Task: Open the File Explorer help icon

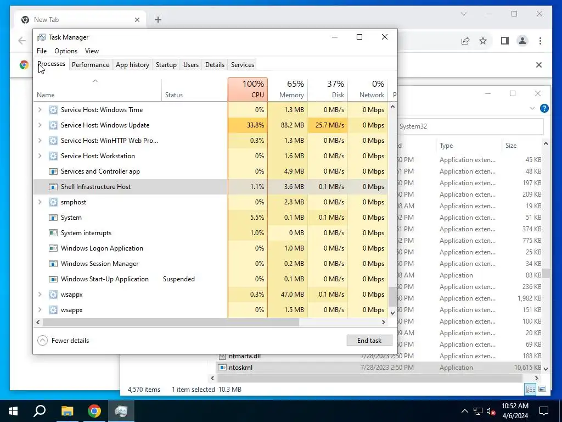Action: pos(544,108)
